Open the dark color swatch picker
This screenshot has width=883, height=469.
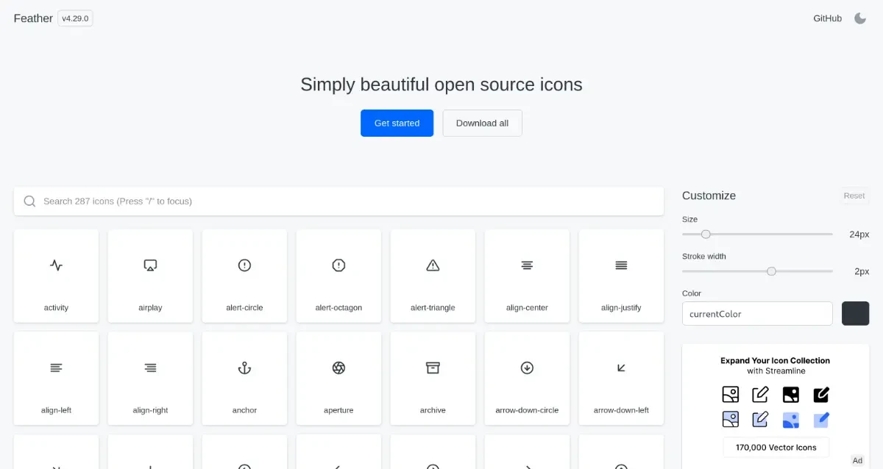click(855, 313)
